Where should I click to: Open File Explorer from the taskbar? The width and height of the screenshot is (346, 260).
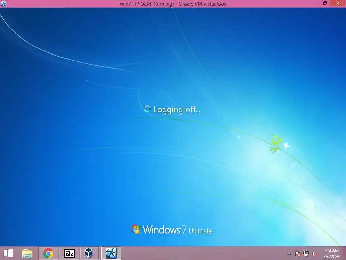[27, 253]
